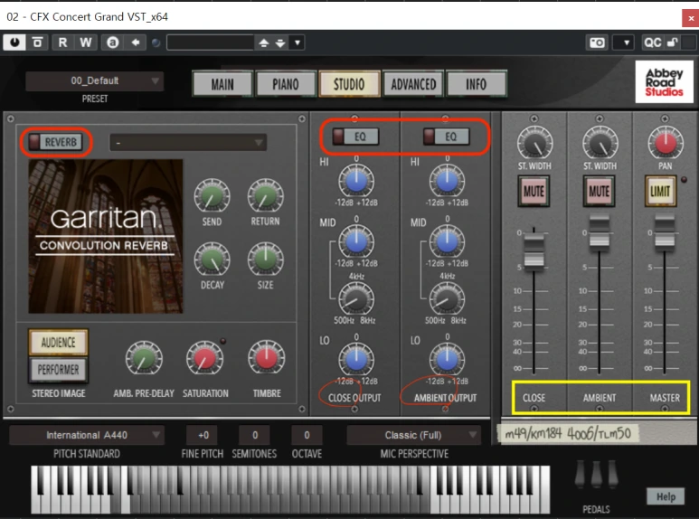Click the SATURATION knob
The height and width of the screenshot is (519, 699).
click(x=204, y=358)
